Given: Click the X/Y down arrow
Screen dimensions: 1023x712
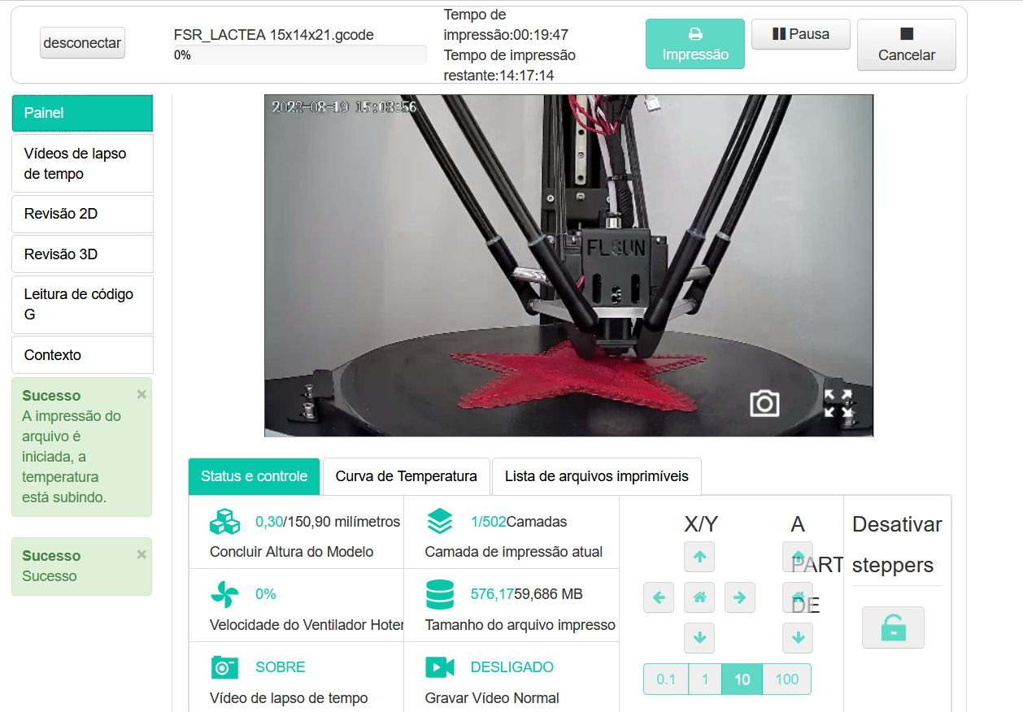Looking at the screenshot, I should (699, 638).
